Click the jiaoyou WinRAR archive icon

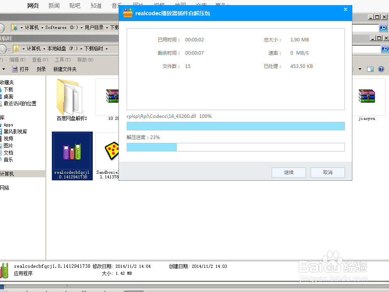coord(366,96)
